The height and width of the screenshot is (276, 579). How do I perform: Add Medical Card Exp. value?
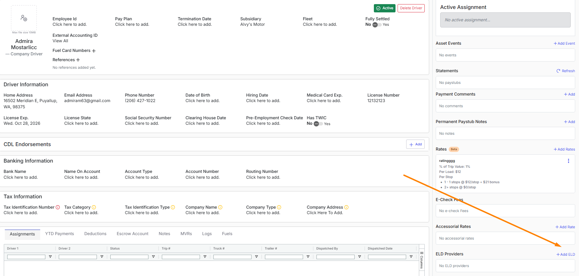tap(324, 101)
